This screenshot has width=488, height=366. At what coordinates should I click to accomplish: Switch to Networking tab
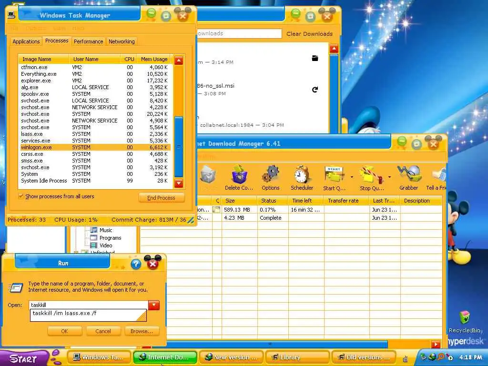coord(122,41)
